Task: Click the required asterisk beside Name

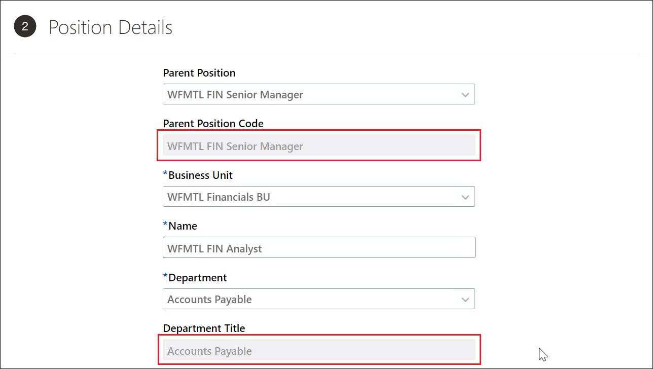Action: 165,225
